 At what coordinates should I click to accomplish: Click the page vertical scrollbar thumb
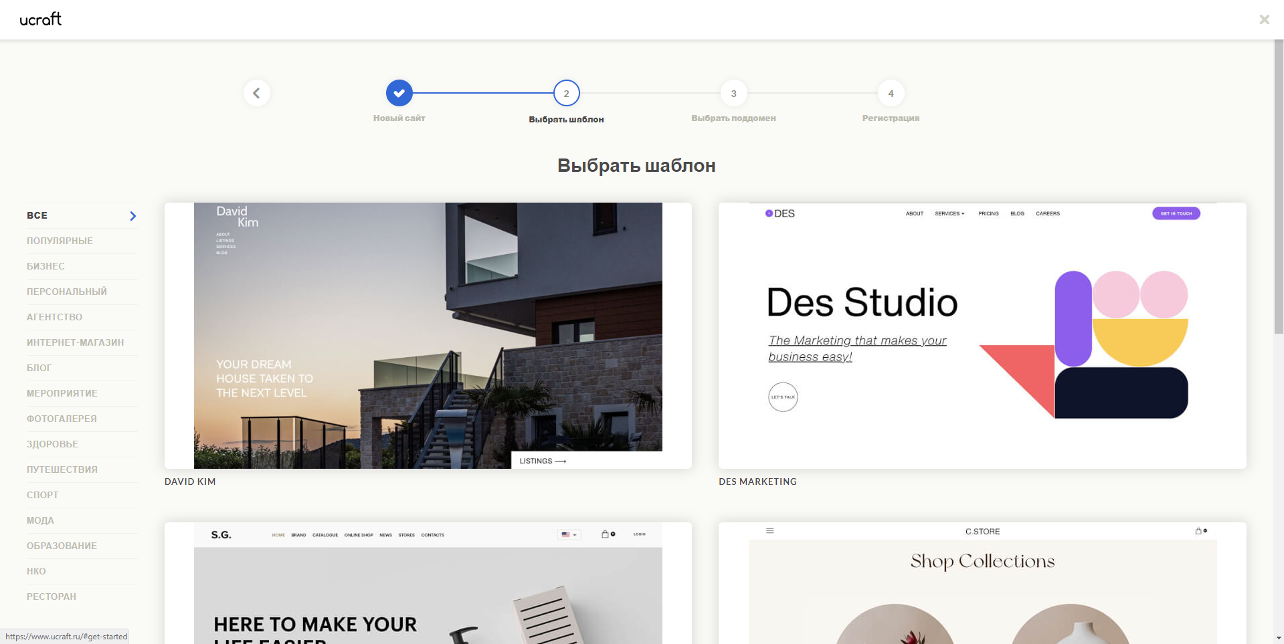[1279, 187]
